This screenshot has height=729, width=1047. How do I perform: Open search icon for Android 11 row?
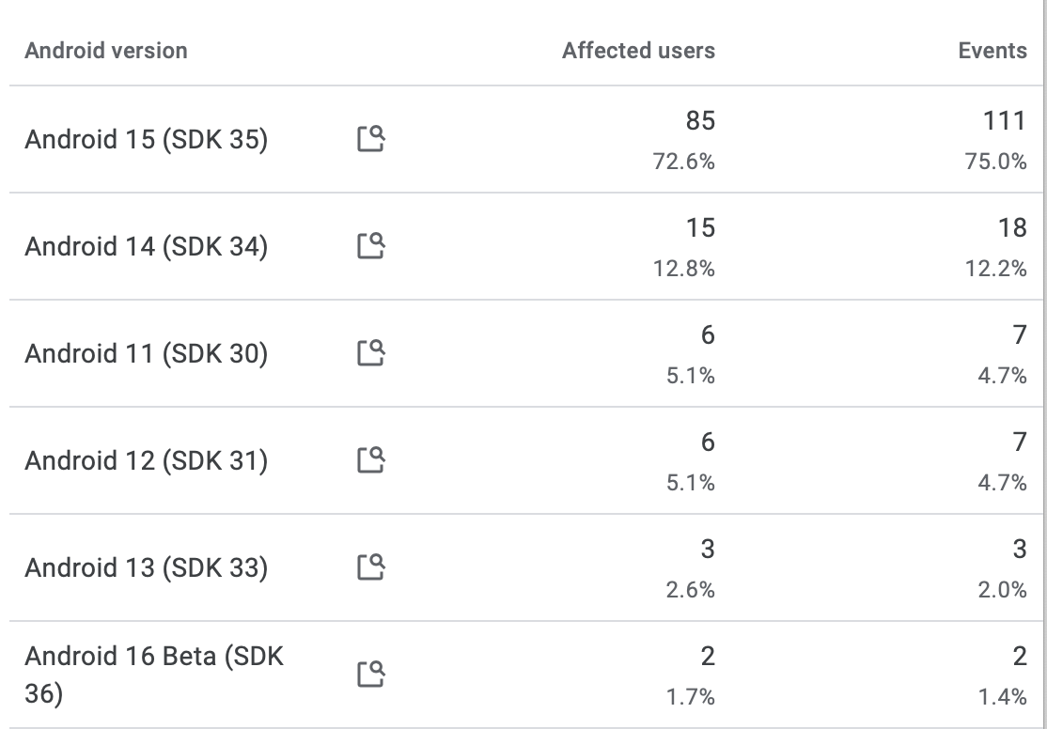(x=371, y=353)
